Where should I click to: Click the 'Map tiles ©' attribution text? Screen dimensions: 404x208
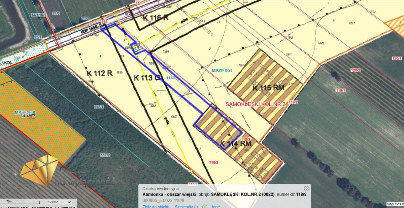(395, 204)
